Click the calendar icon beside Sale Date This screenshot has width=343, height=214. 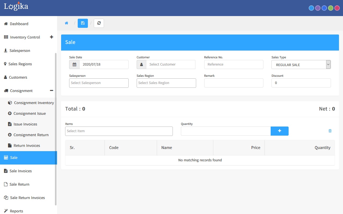pyautogui.click(x=74, y=64)
